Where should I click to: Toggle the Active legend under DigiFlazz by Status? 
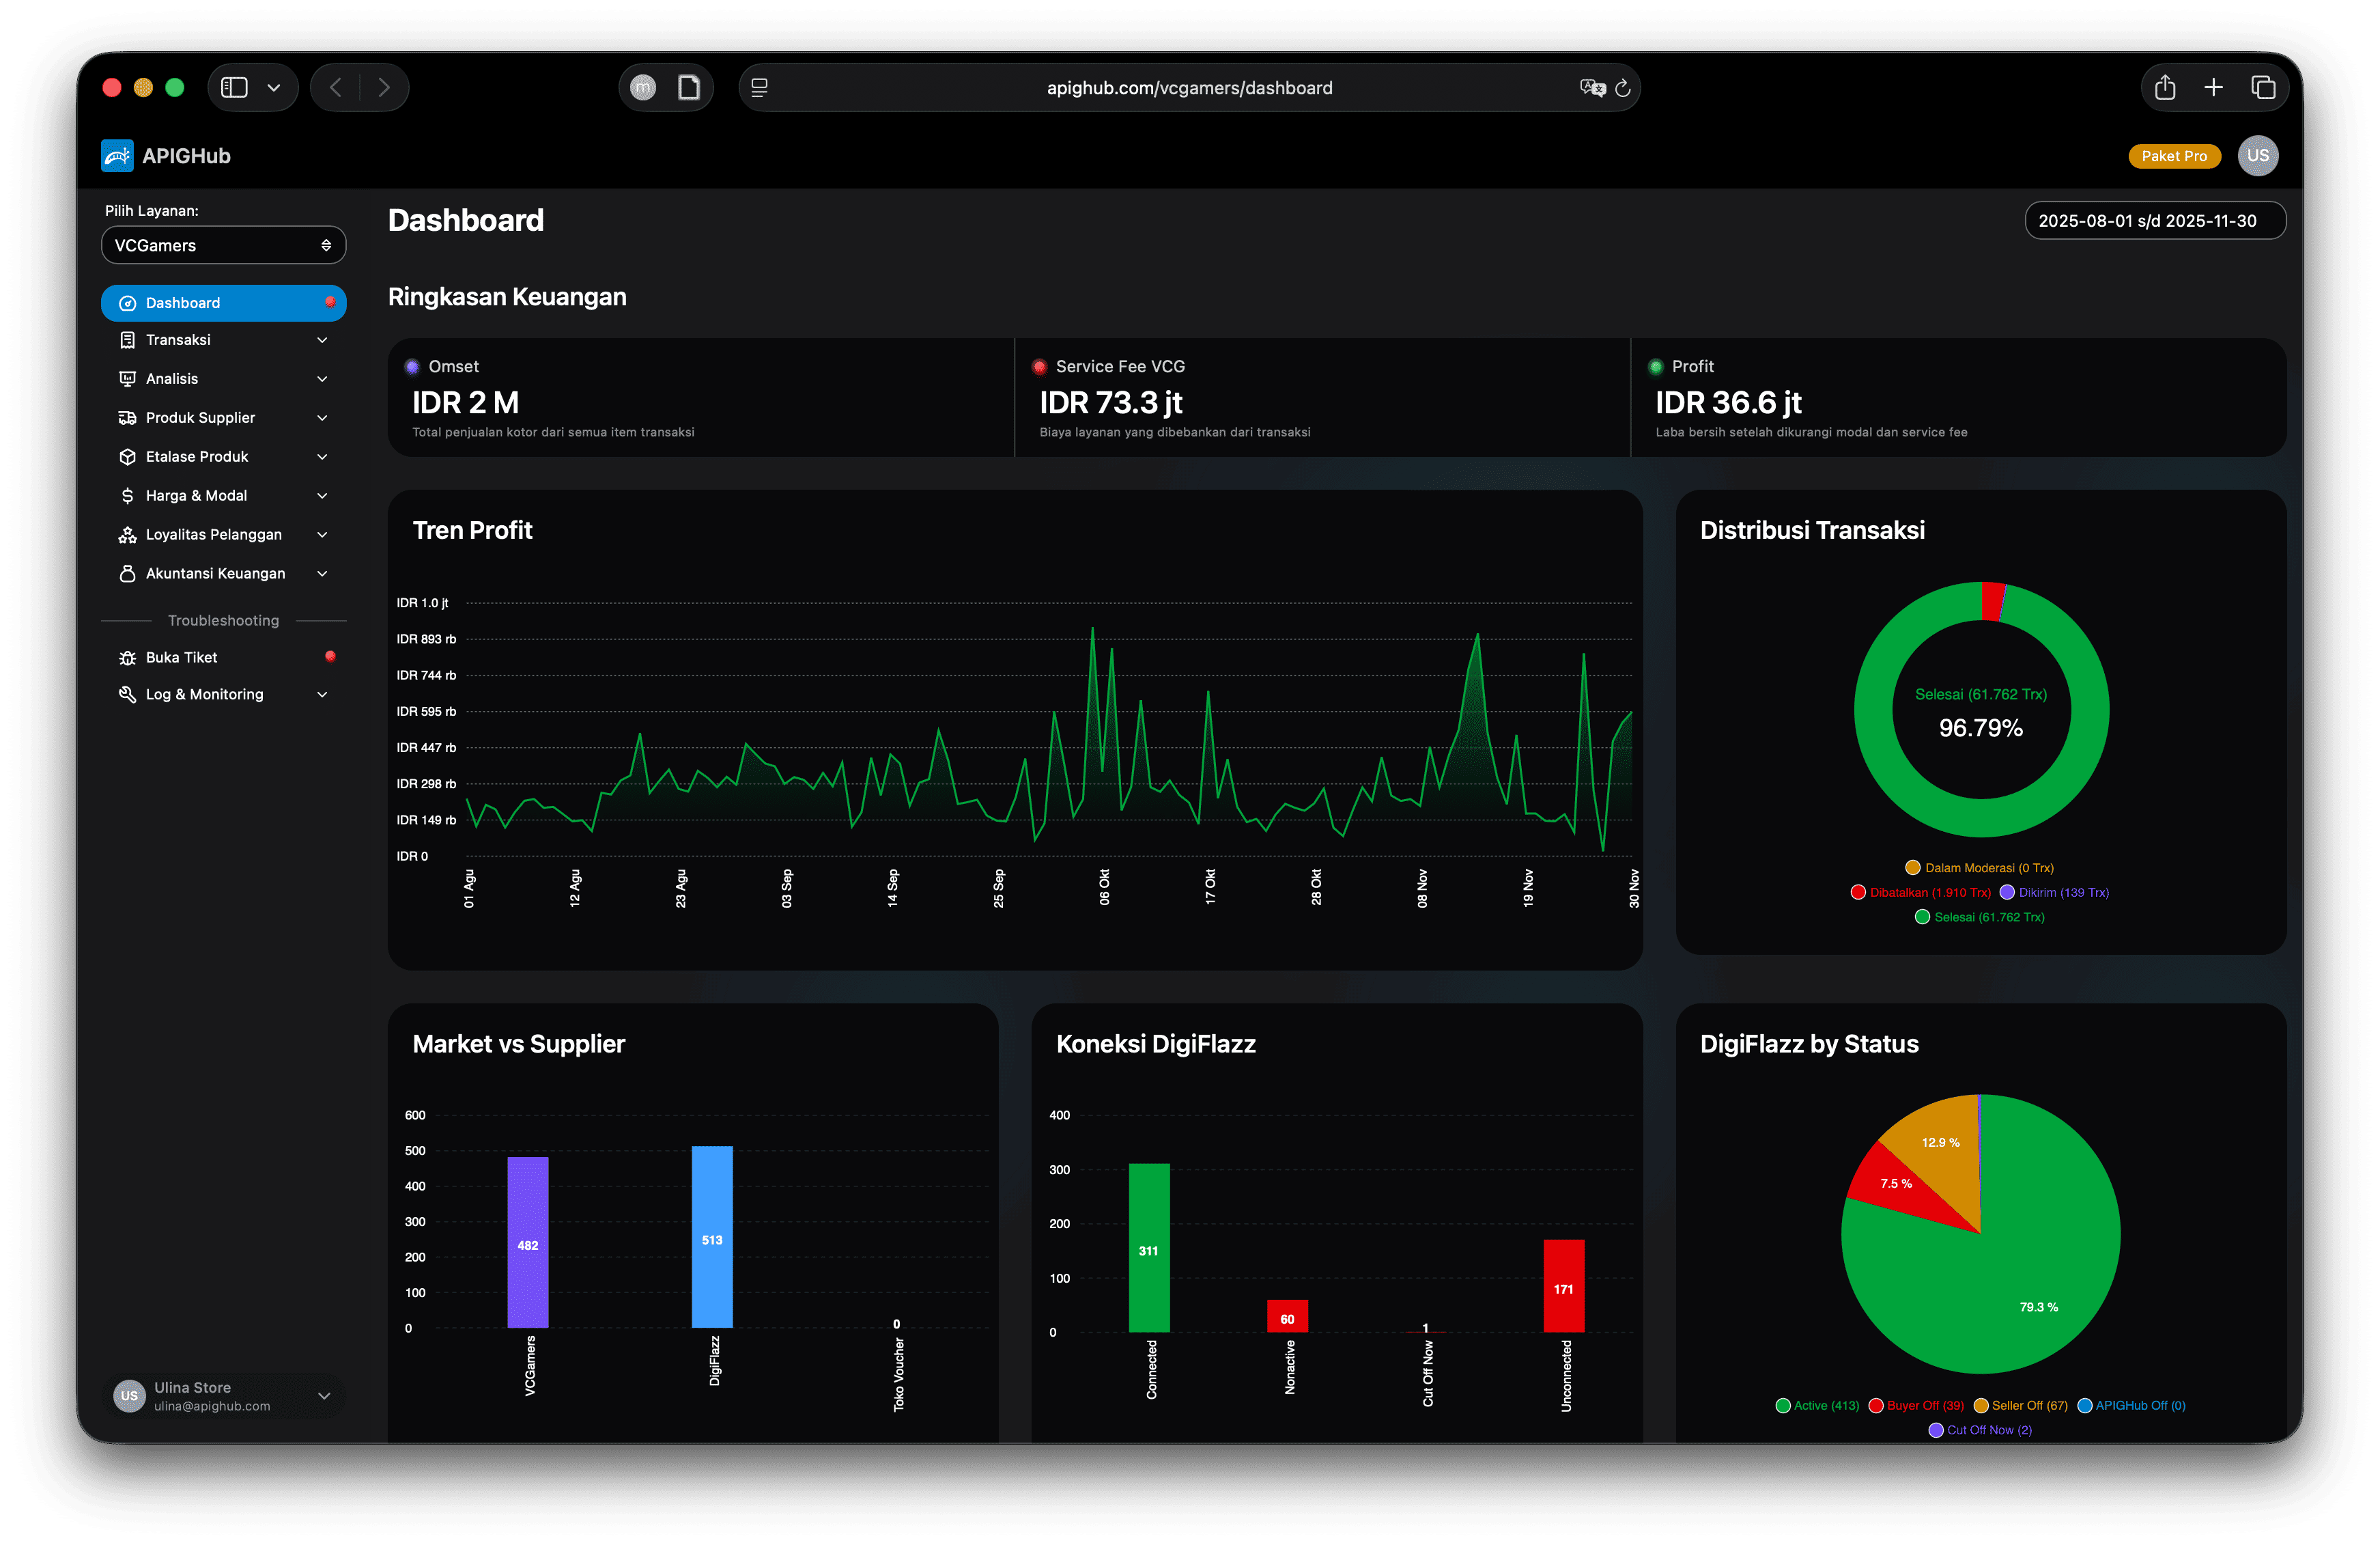tap(1818, 1405)
